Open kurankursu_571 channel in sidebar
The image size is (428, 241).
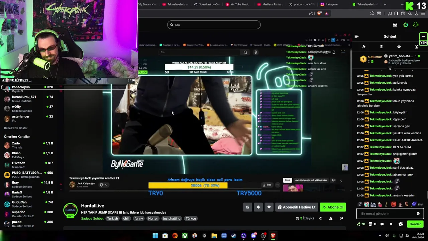point(28,99)
